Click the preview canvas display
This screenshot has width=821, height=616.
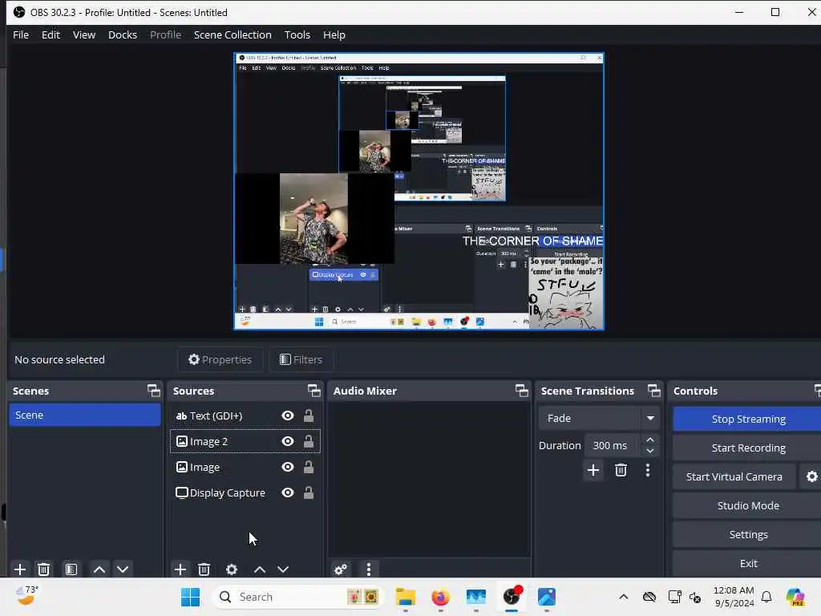click(x=419, y=191)
